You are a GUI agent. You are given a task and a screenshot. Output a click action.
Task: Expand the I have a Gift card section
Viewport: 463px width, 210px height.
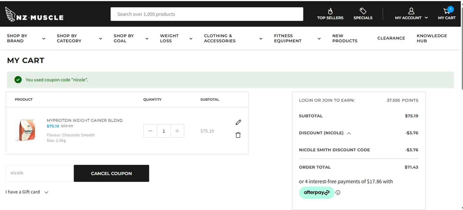point(27,192)
